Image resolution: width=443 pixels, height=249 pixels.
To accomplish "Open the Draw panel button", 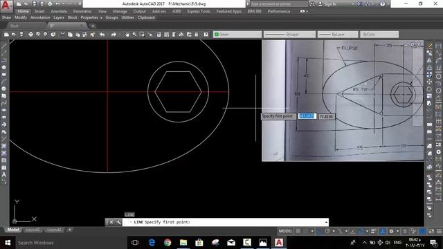I will click(6, 17).
